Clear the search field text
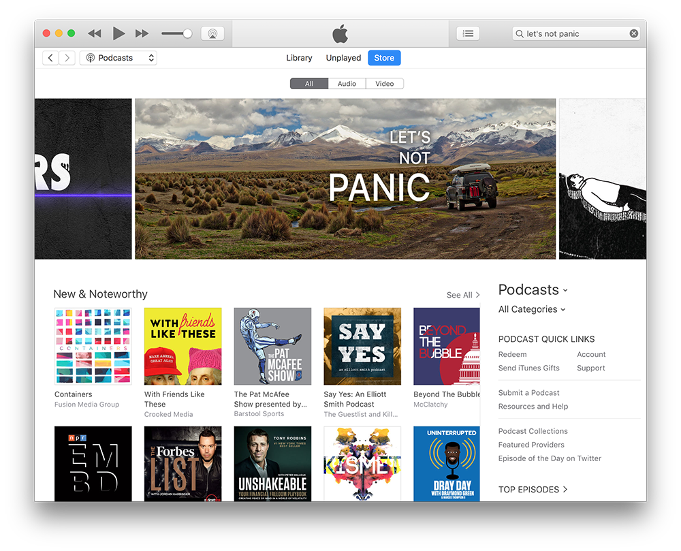This screenshot has width=681, height=551. [633, 33]
